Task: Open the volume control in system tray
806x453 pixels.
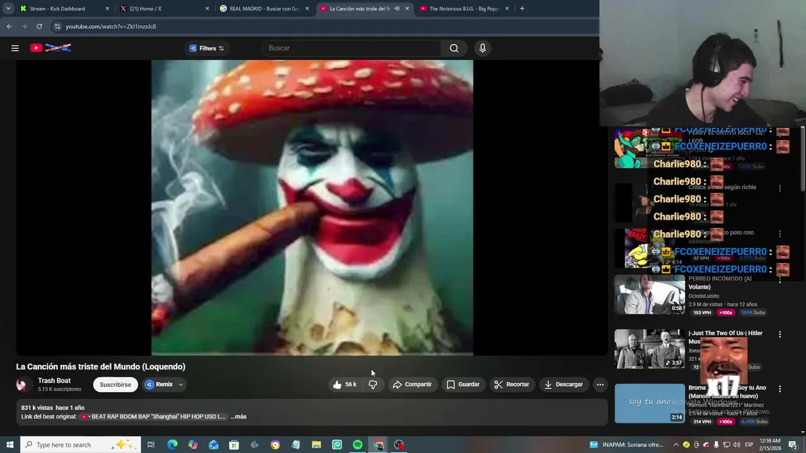Action: (736, 445)
